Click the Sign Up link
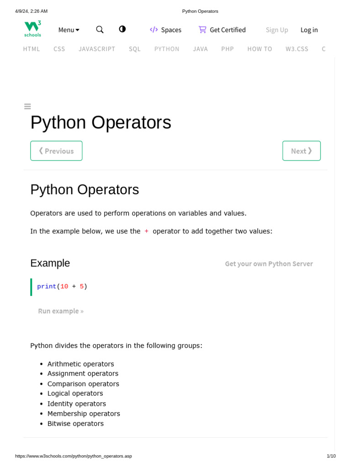Screen dimensions: 351x468 point(277,30)
